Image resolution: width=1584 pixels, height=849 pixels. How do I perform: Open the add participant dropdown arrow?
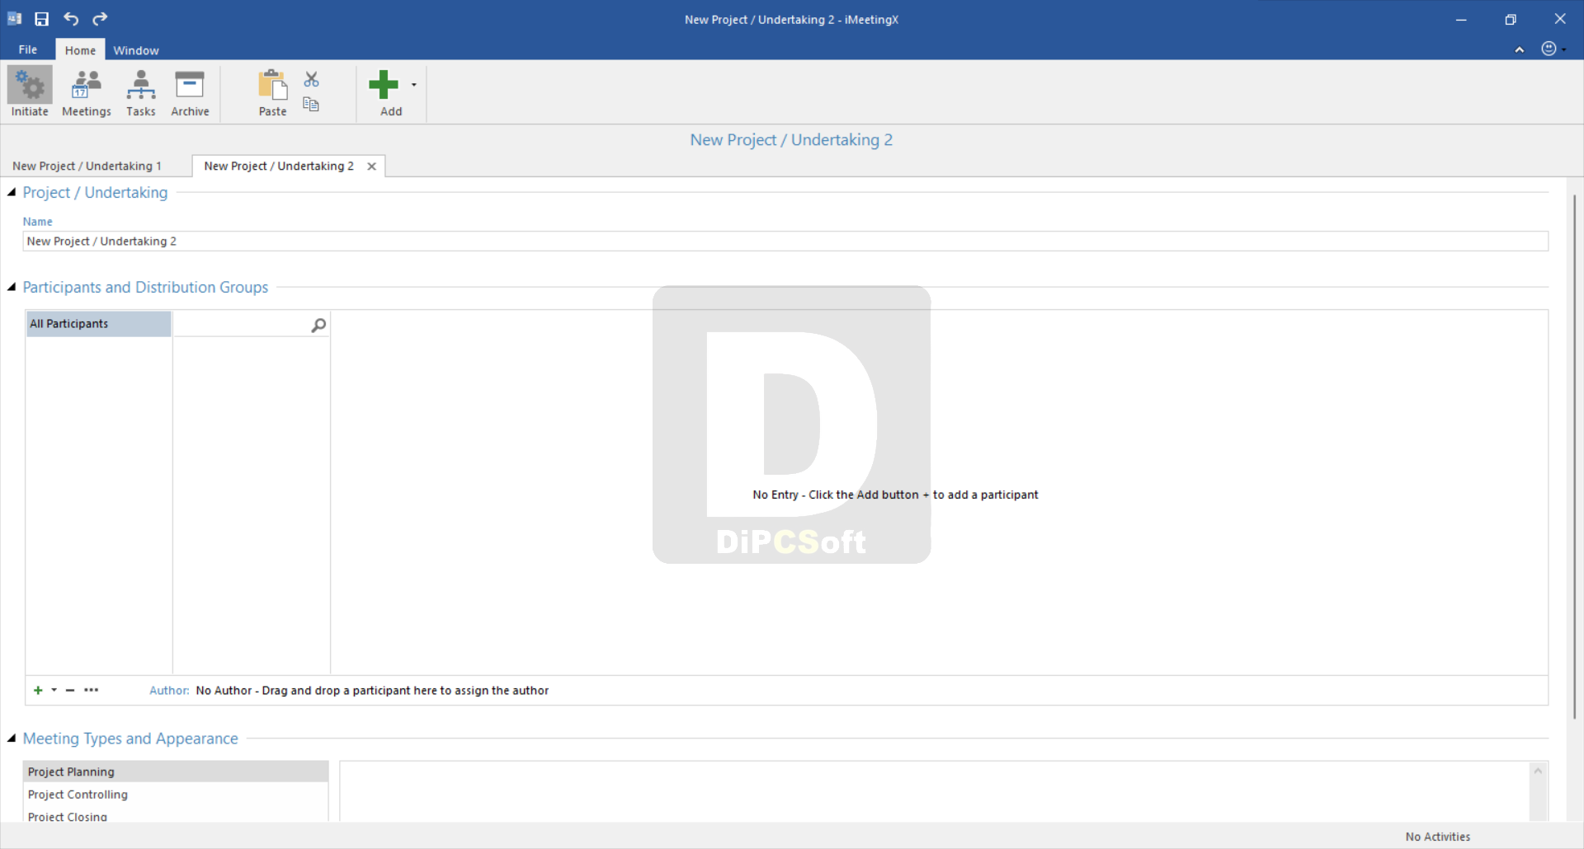[x=54, y=690]
